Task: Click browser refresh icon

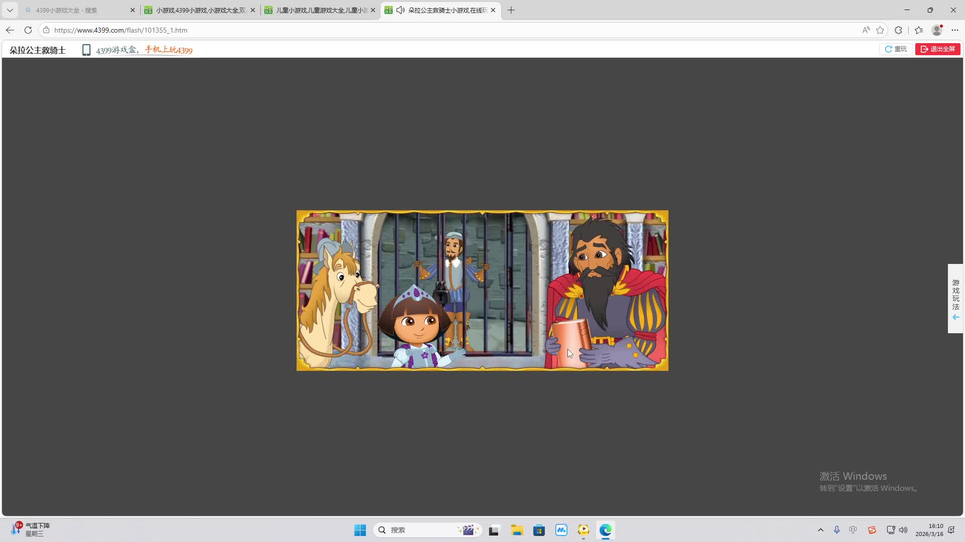Action: [28, 30]
